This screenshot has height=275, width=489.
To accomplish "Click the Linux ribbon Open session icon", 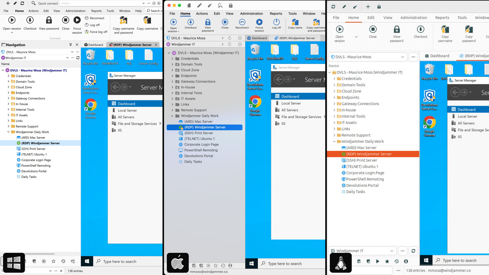I will (339, 29).
